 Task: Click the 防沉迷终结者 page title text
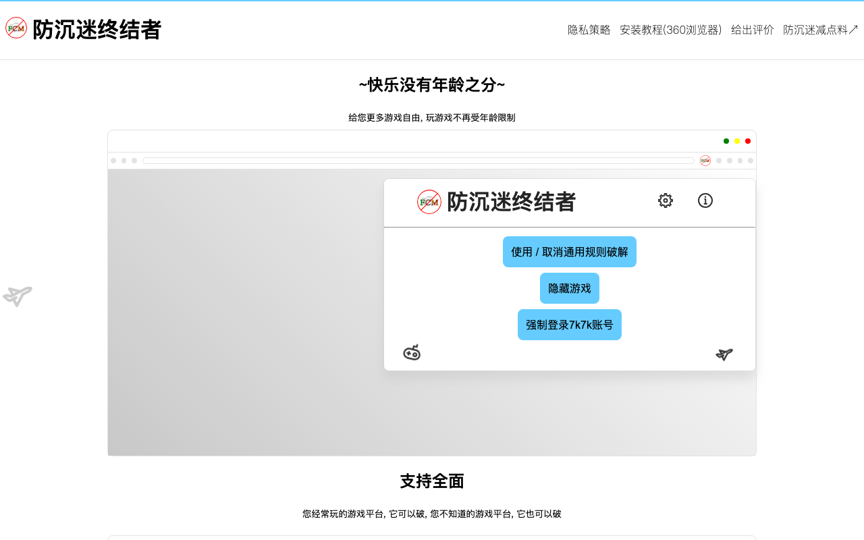pos(97,30)
